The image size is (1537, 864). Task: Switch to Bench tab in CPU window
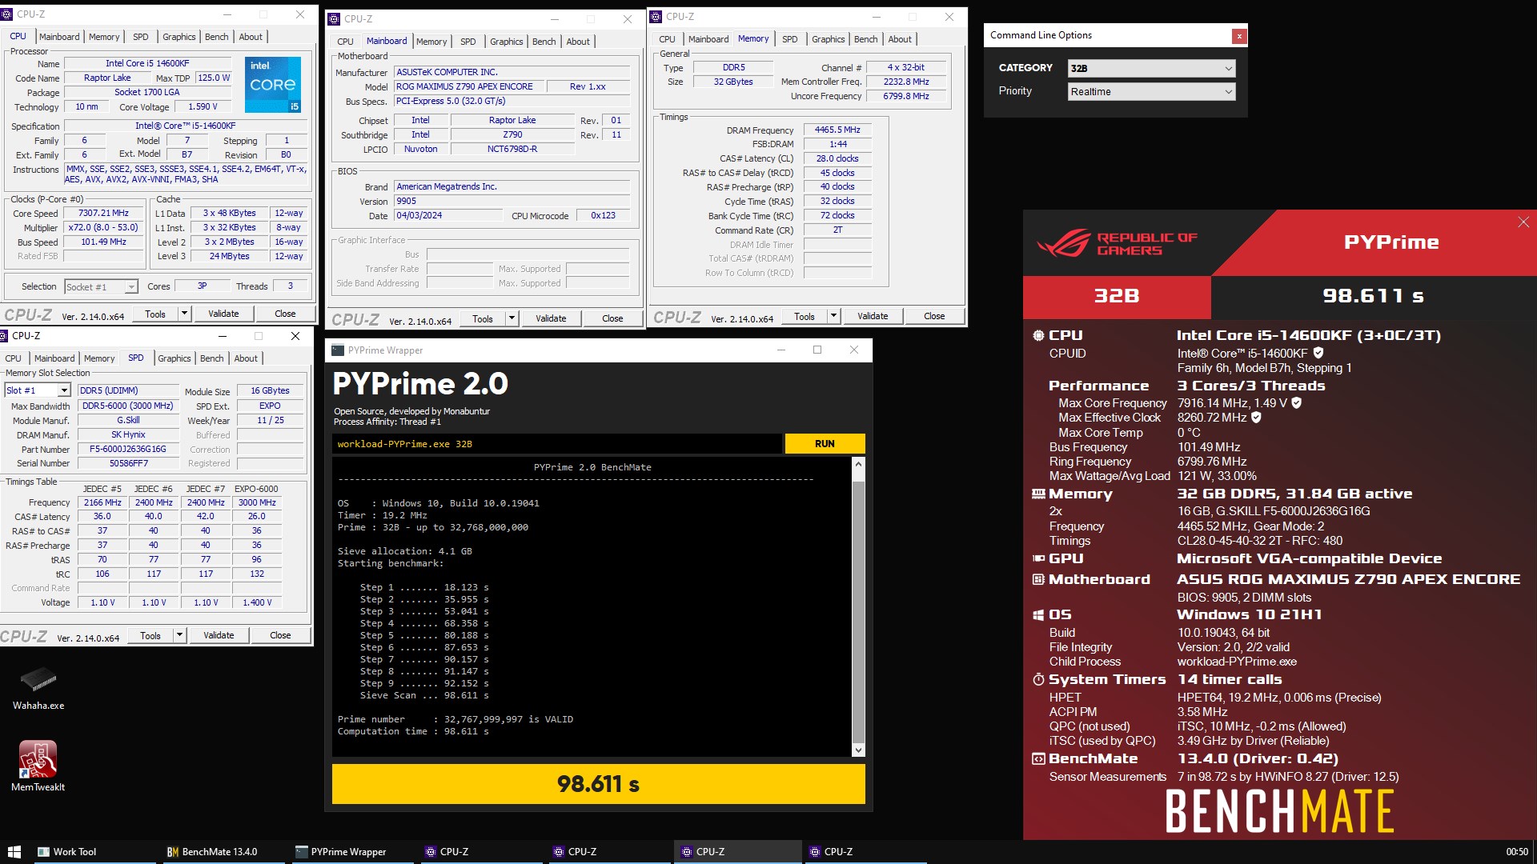[x=216, y=37]
